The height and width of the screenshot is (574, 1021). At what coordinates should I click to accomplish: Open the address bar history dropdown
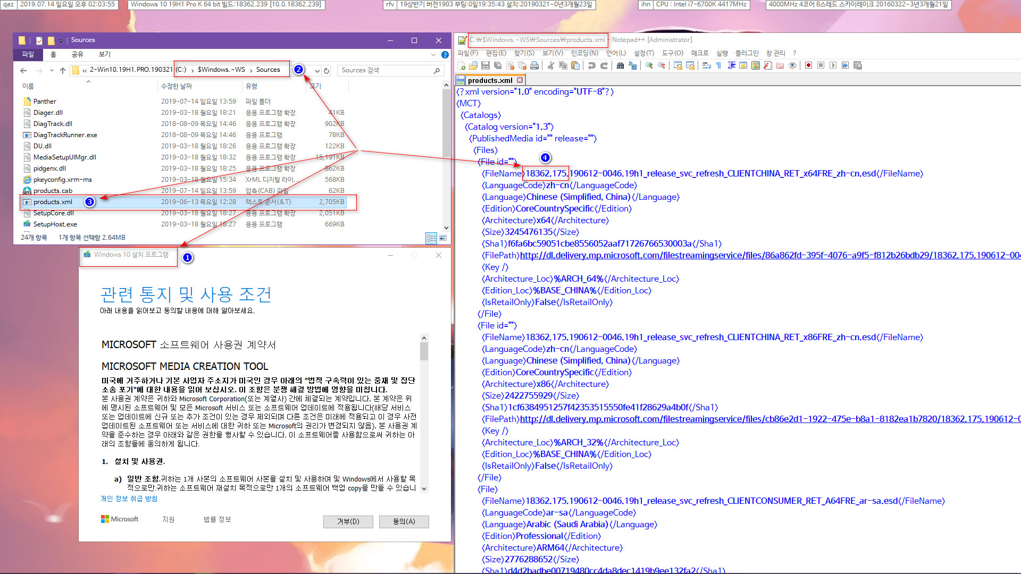[x=317, y=70]
